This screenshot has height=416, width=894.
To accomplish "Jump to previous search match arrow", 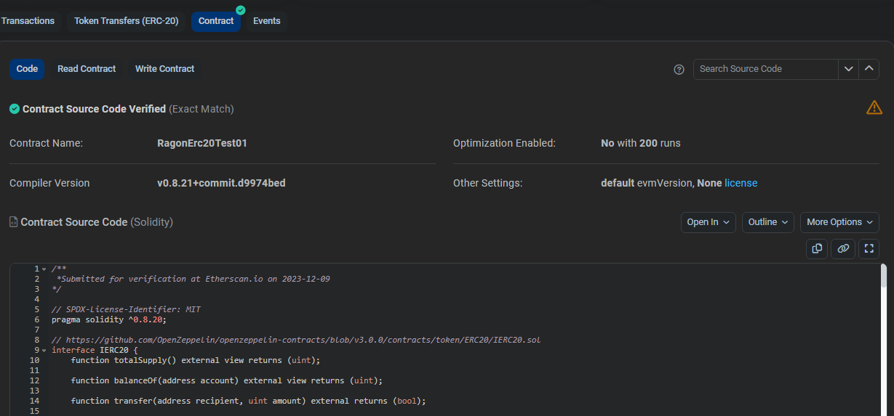I will click(x=869, y=69).
